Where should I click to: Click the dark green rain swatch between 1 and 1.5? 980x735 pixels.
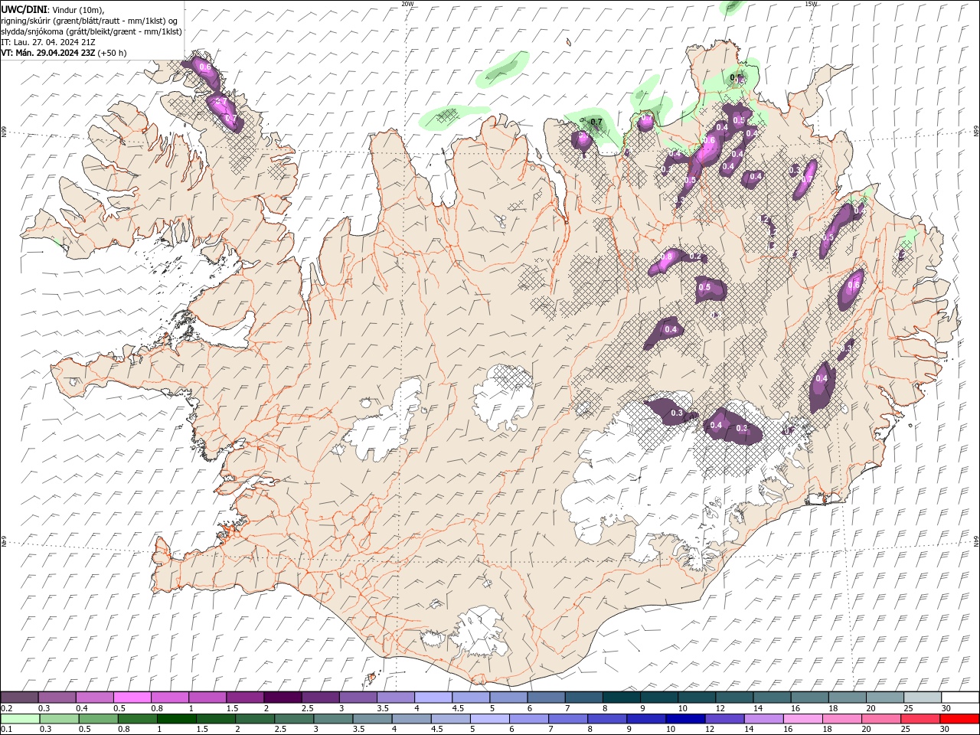(x=176, y=719)
